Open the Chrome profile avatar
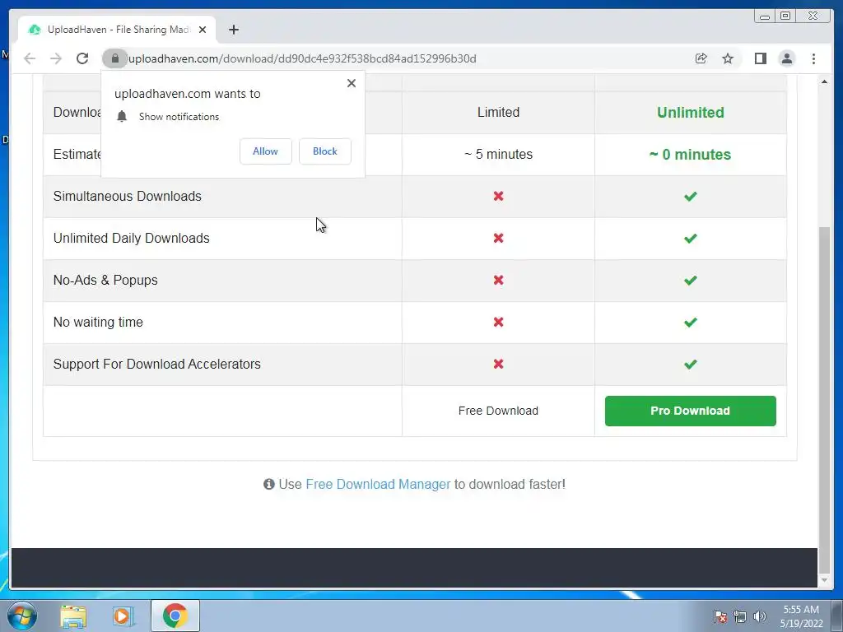 pos(787,58)
